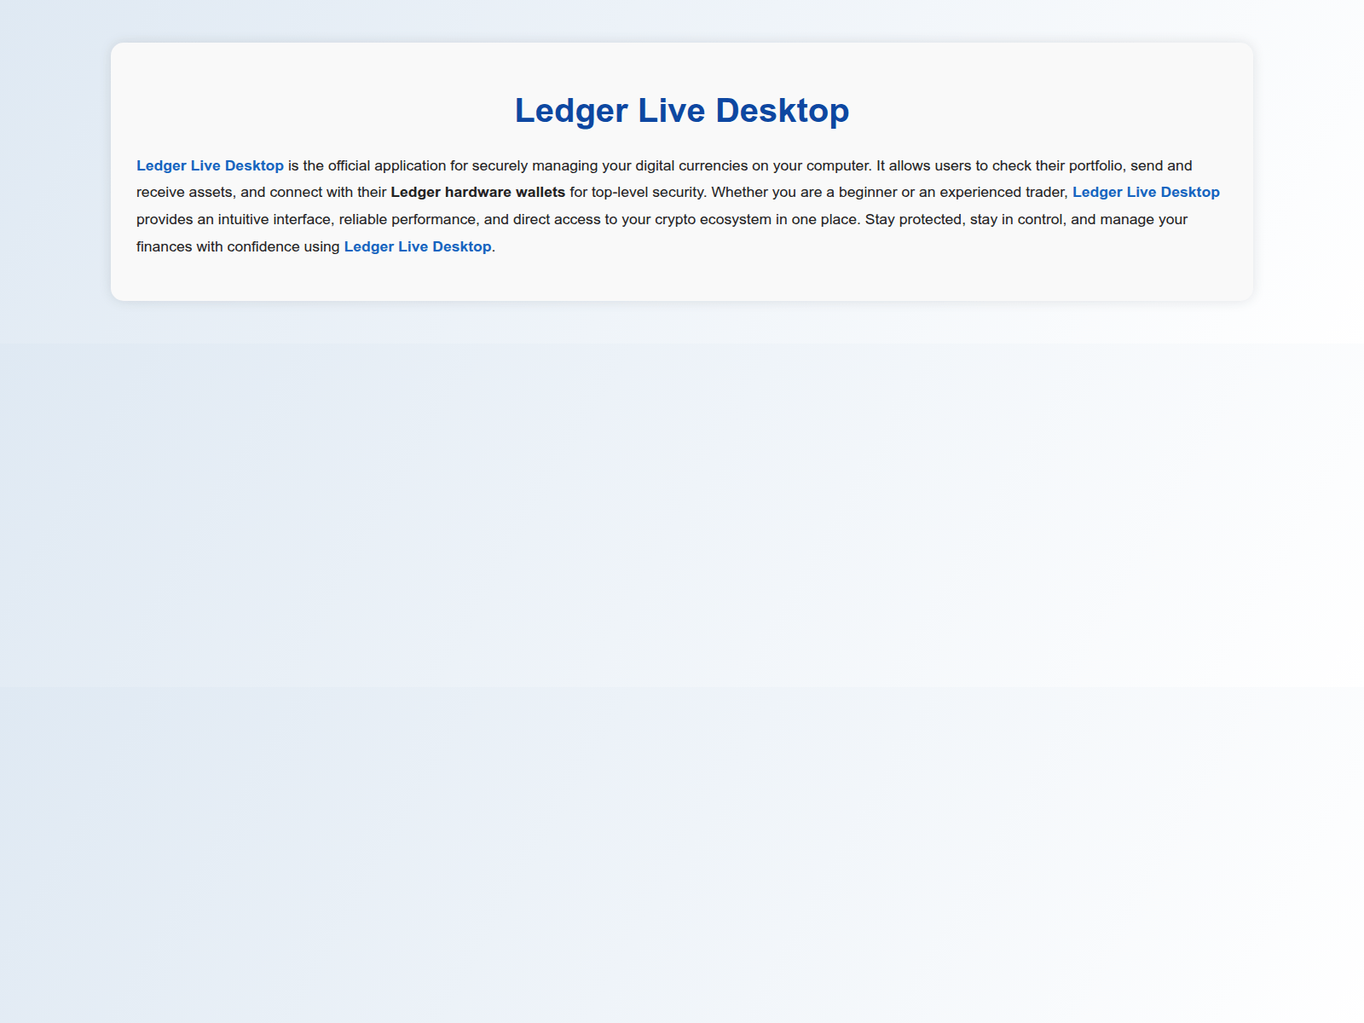Click the last line of the paragraph
This screenshot has width=1364, height=1023.
tap(315, 246)
